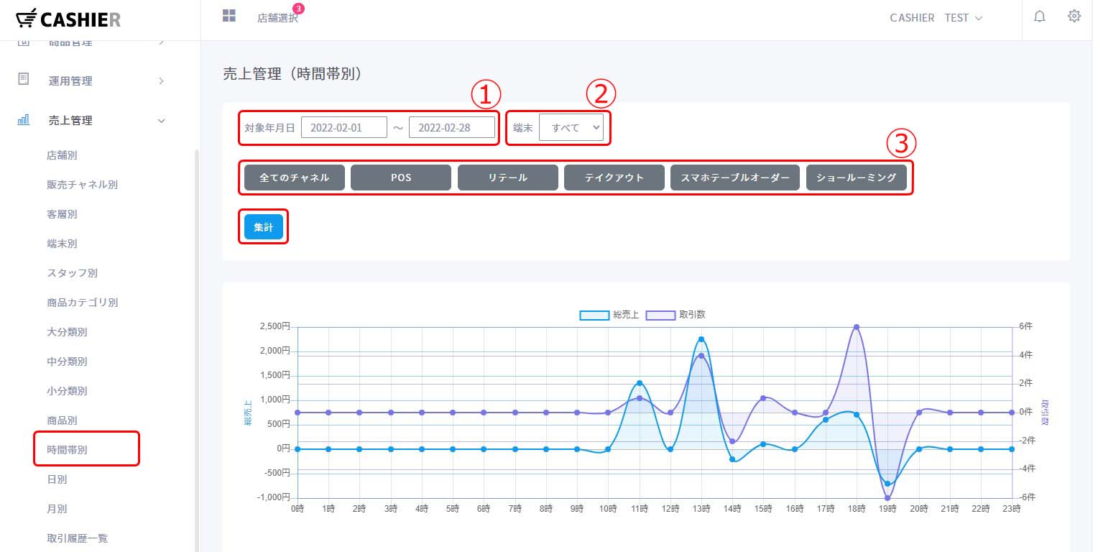Open 取引履歴一覧 in the sidebar
Image resolution: width=1093 pixels, height=552 pixels.
tap(78, 538)
